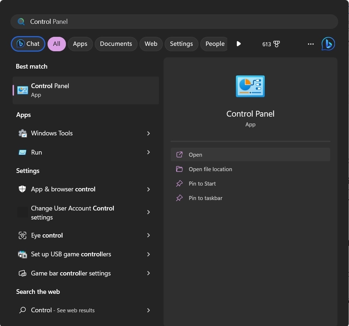The height and width of the screenshot is (326, 349).
Task: Click the folder icon for Open file location
Action: [x=179, y=169]
